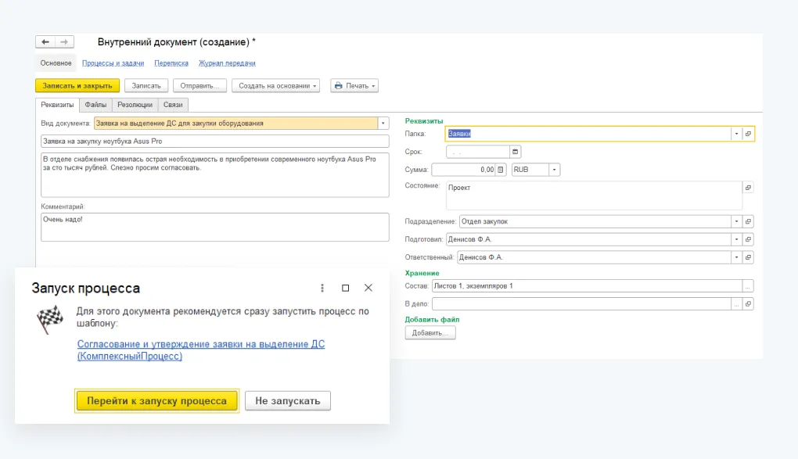798x459 pixels.
Task: Click the Печать printer button
Action: [354, 85]
